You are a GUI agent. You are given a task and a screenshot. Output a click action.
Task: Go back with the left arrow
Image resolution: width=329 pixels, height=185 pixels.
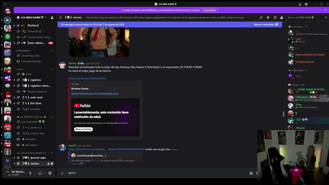pos(5,4)
